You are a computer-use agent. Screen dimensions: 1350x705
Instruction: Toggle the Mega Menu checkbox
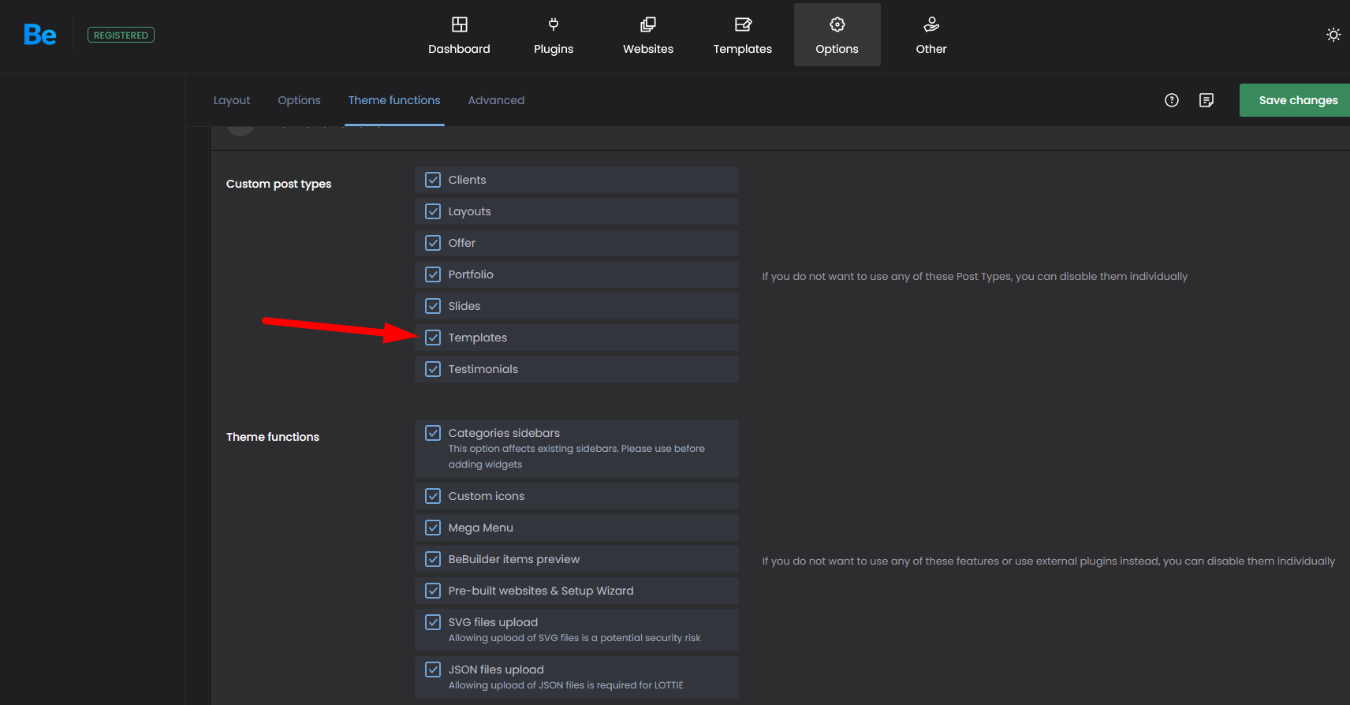click(433, 528)
